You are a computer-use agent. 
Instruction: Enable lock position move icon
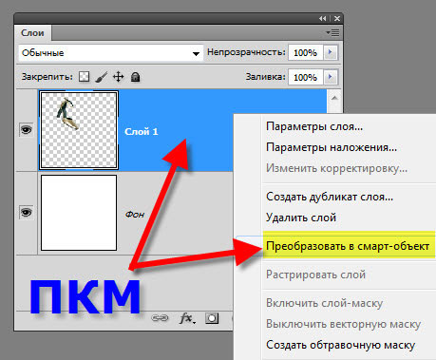[119, 77]
